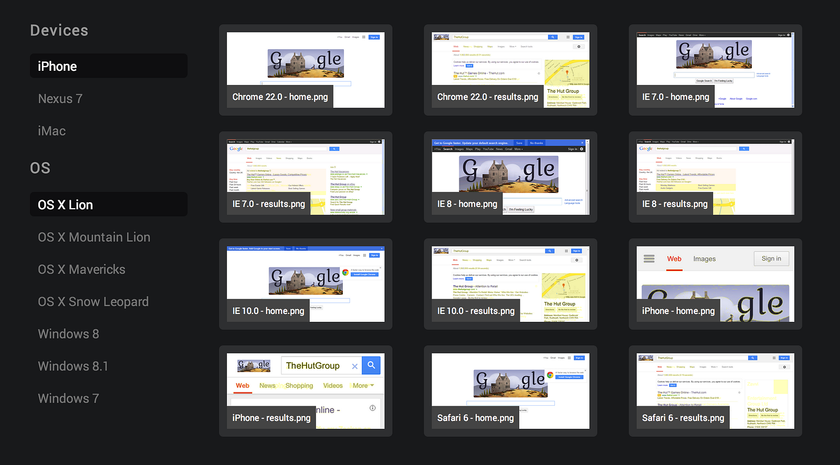This screenshot has width=840, height=465.
Task: Open the Chrome 22.0 - home.png screenshot
Action: click(306, 70)
